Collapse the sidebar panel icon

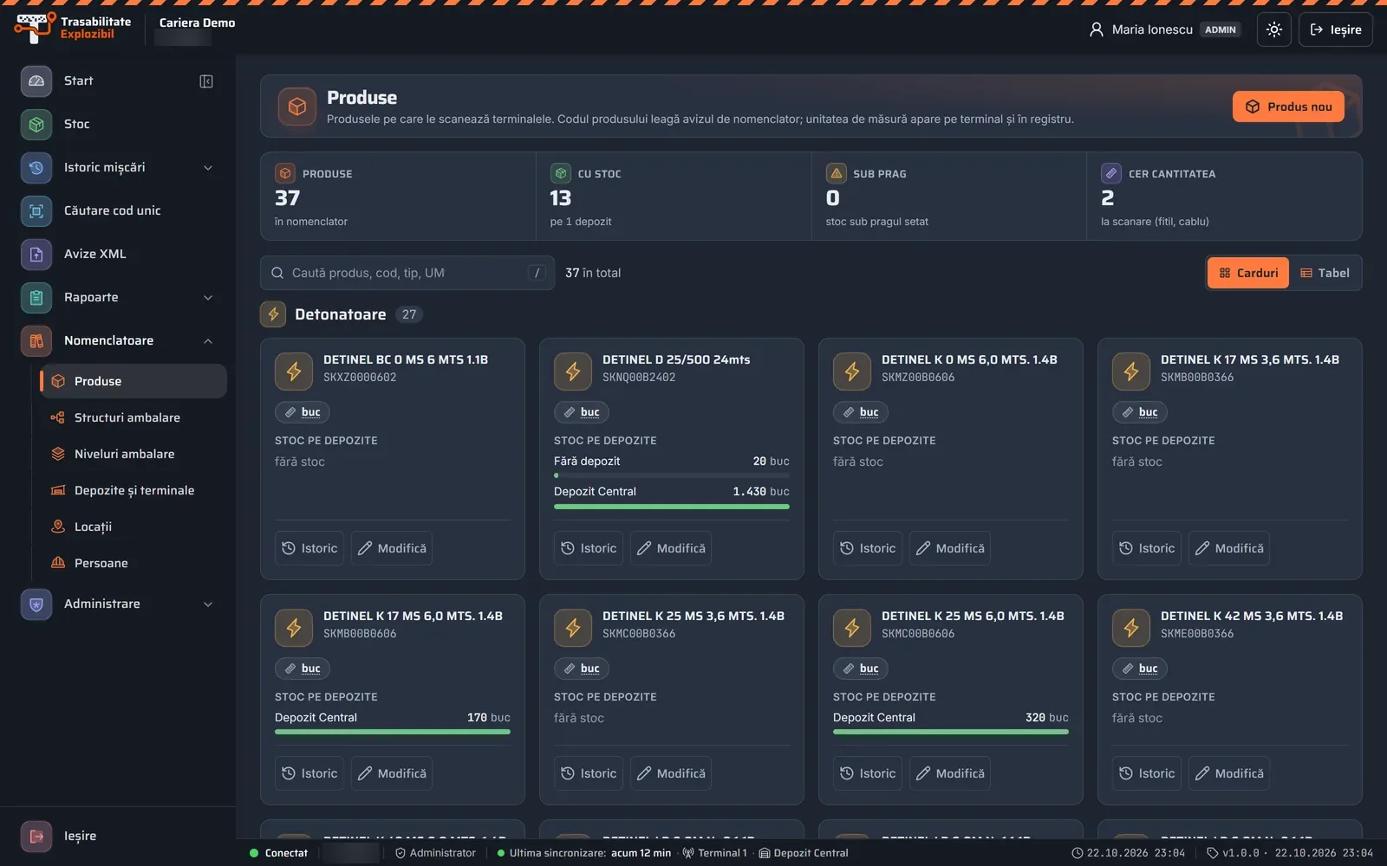(x=206, y=81)
